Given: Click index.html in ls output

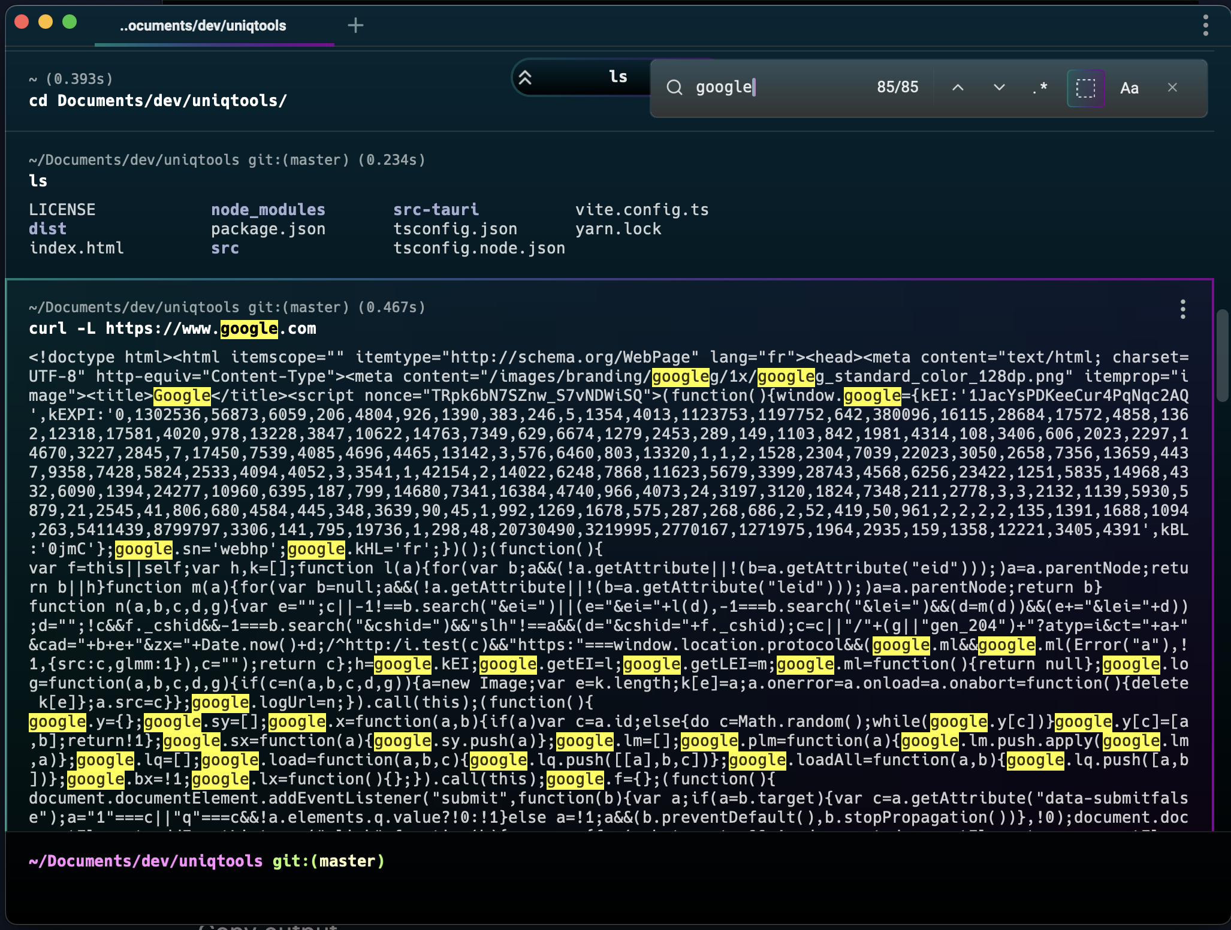Looking at the screenshot, I should coord(76,248).
